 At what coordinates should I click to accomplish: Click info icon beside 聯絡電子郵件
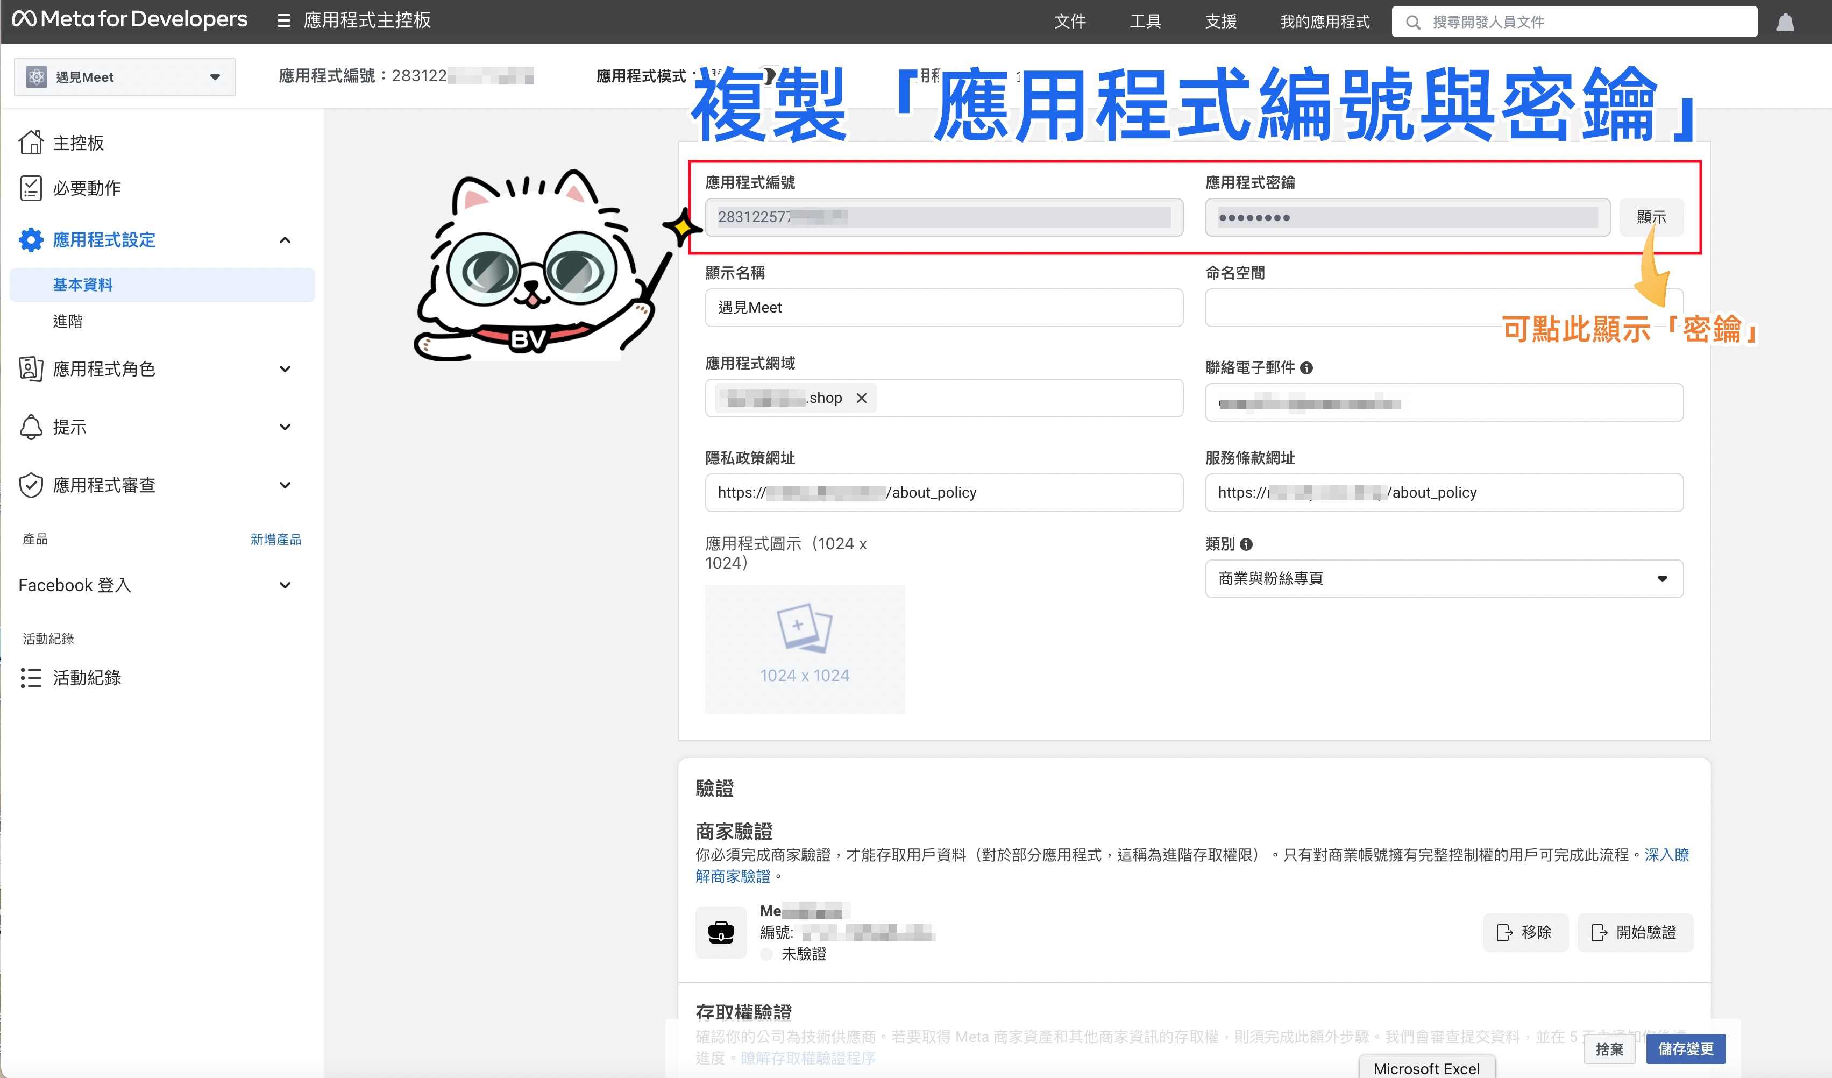1306,368
